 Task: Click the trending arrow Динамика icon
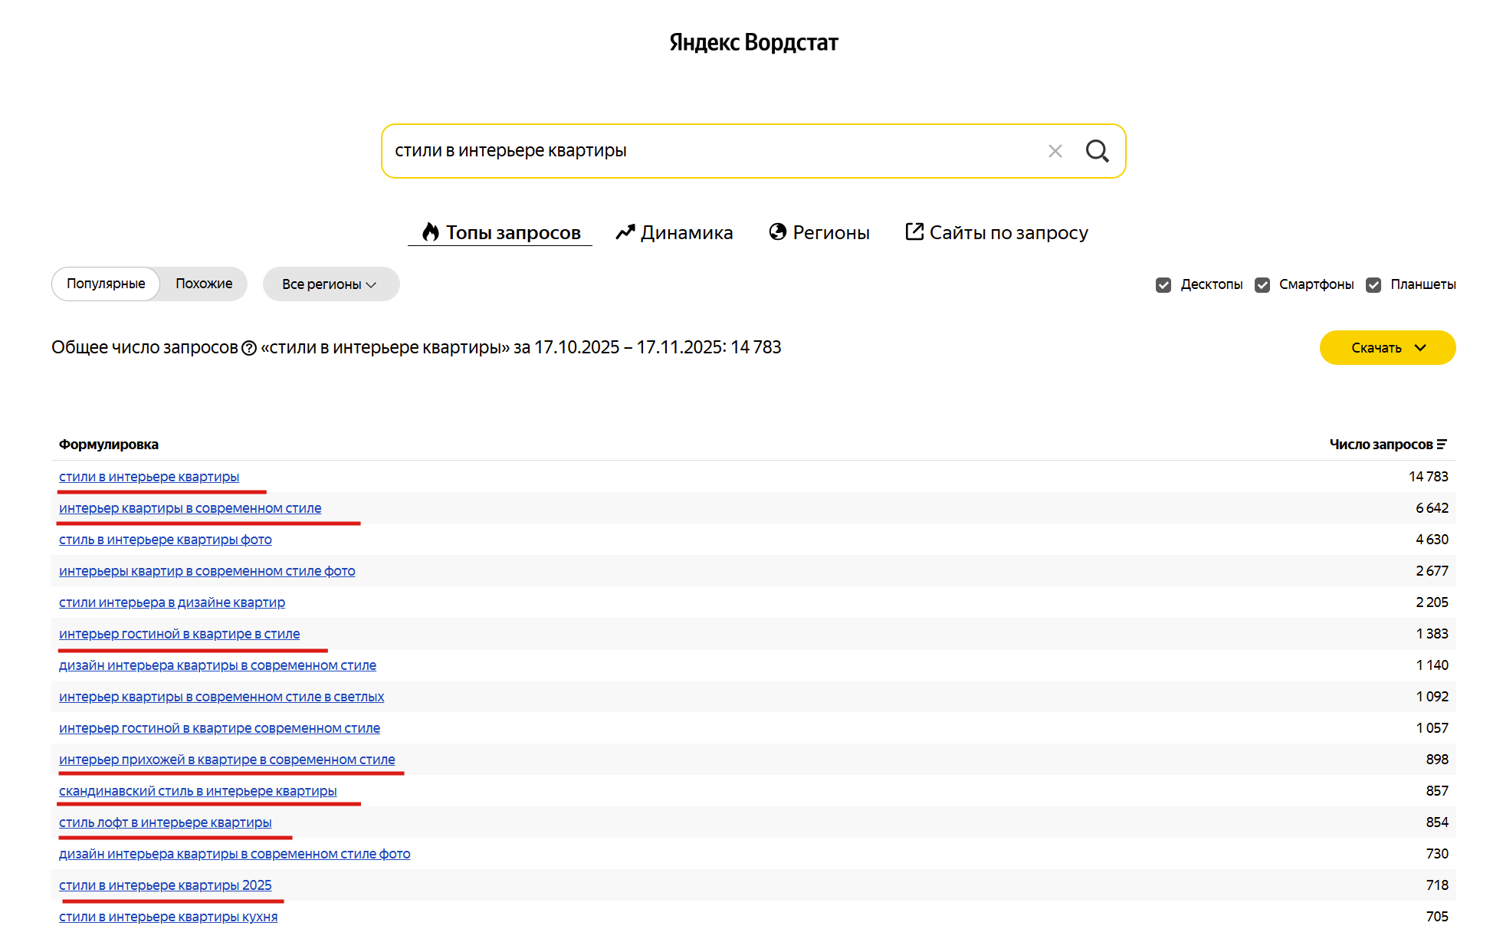(625, 231)
